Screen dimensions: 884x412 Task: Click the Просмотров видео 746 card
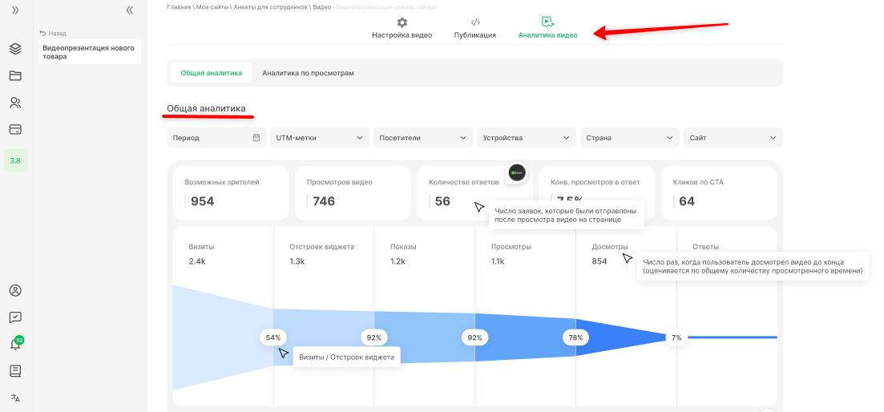(353, 192)
